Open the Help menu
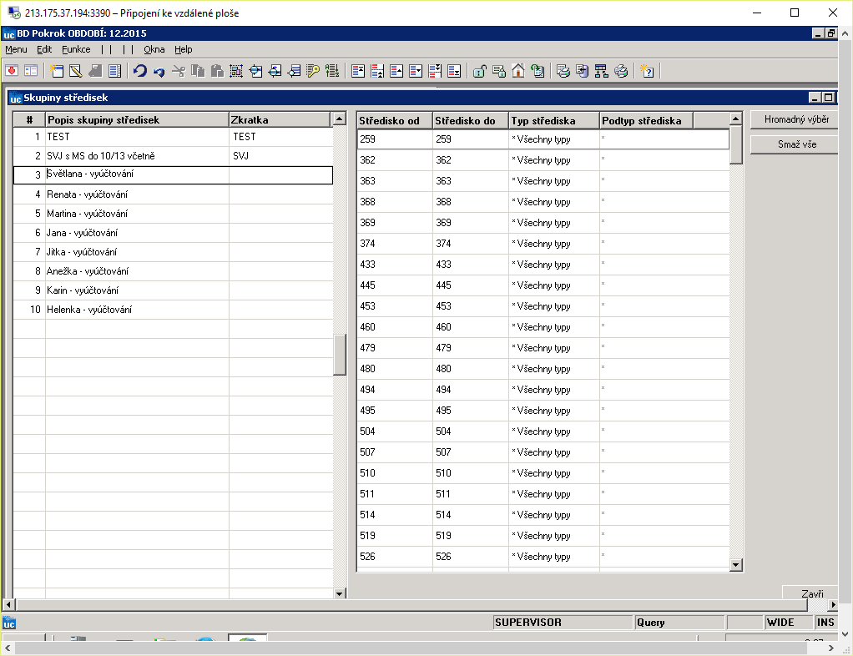This screenshot has height=656, width=853. click(184, 49)
